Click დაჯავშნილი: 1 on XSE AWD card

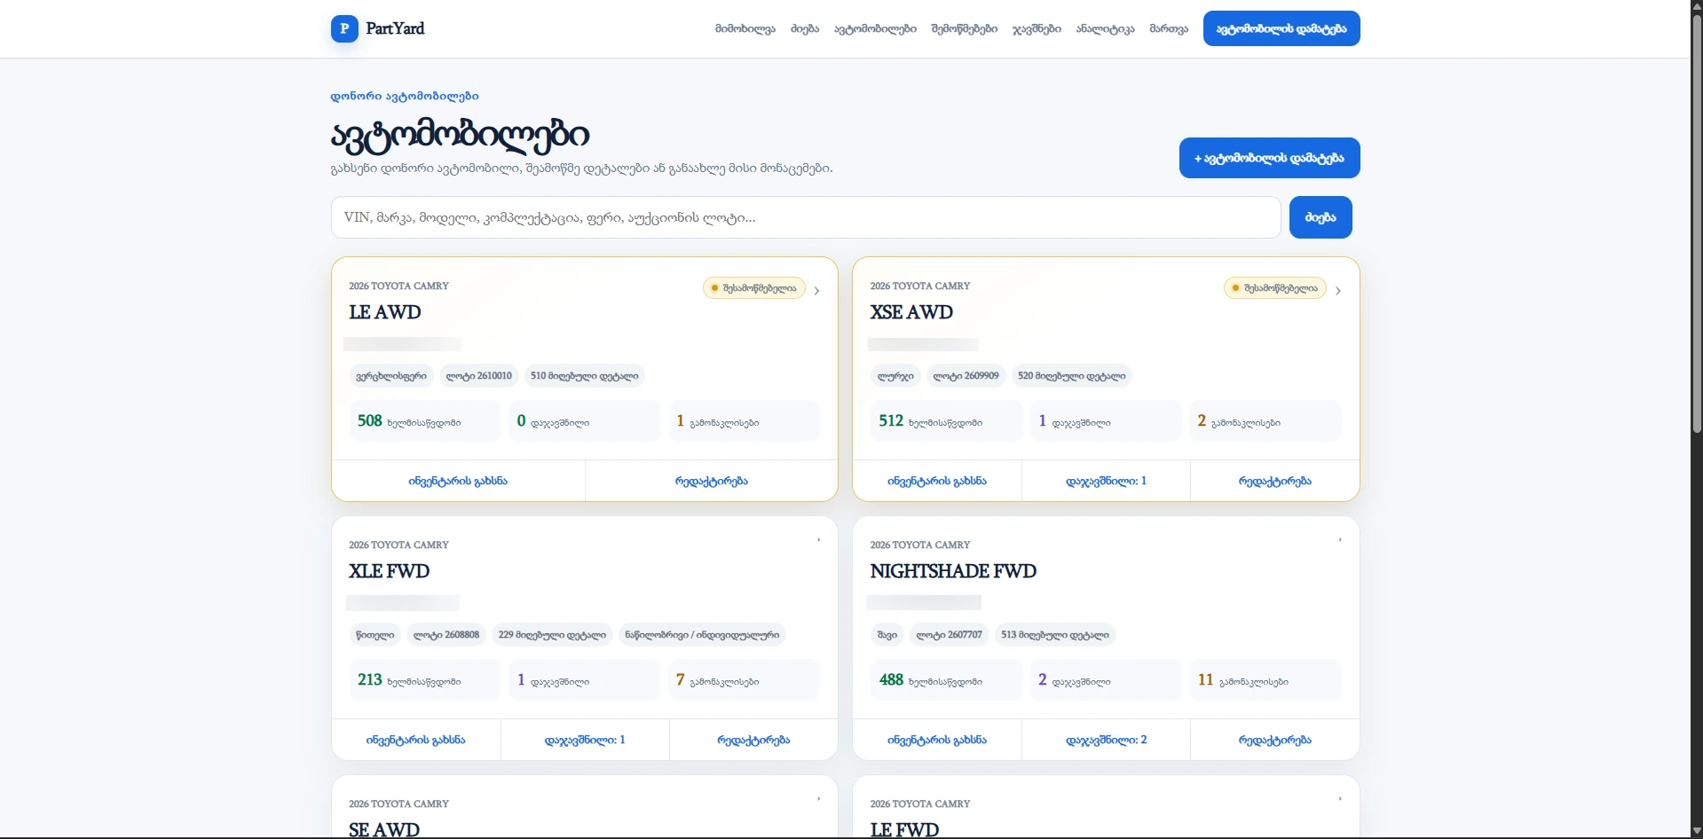(x=1106, y=481)
